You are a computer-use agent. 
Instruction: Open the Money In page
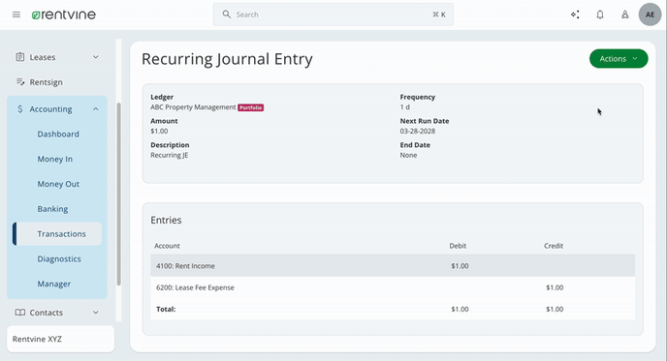[x=55, y=160]
